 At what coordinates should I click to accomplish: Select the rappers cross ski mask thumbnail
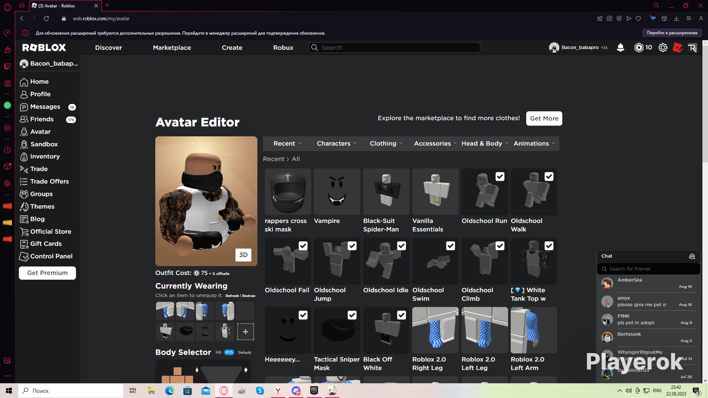tap(288, 192)
